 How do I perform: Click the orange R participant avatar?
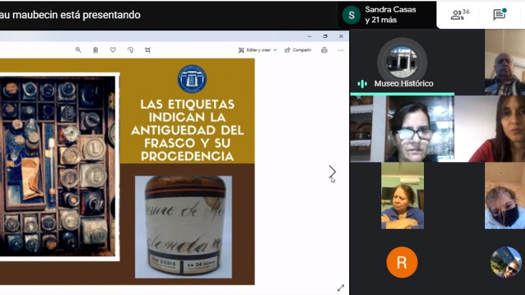tap(402, 262)
